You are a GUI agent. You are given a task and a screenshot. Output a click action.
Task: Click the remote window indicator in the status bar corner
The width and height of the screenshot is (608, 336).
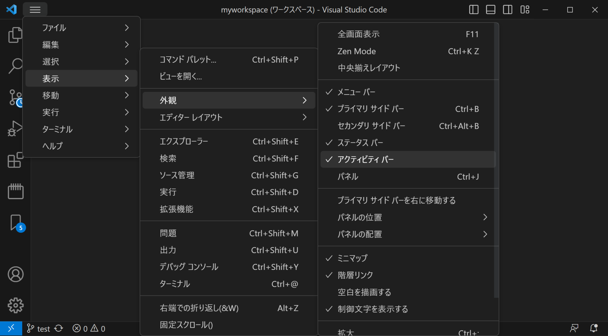(x=11, y=328)
